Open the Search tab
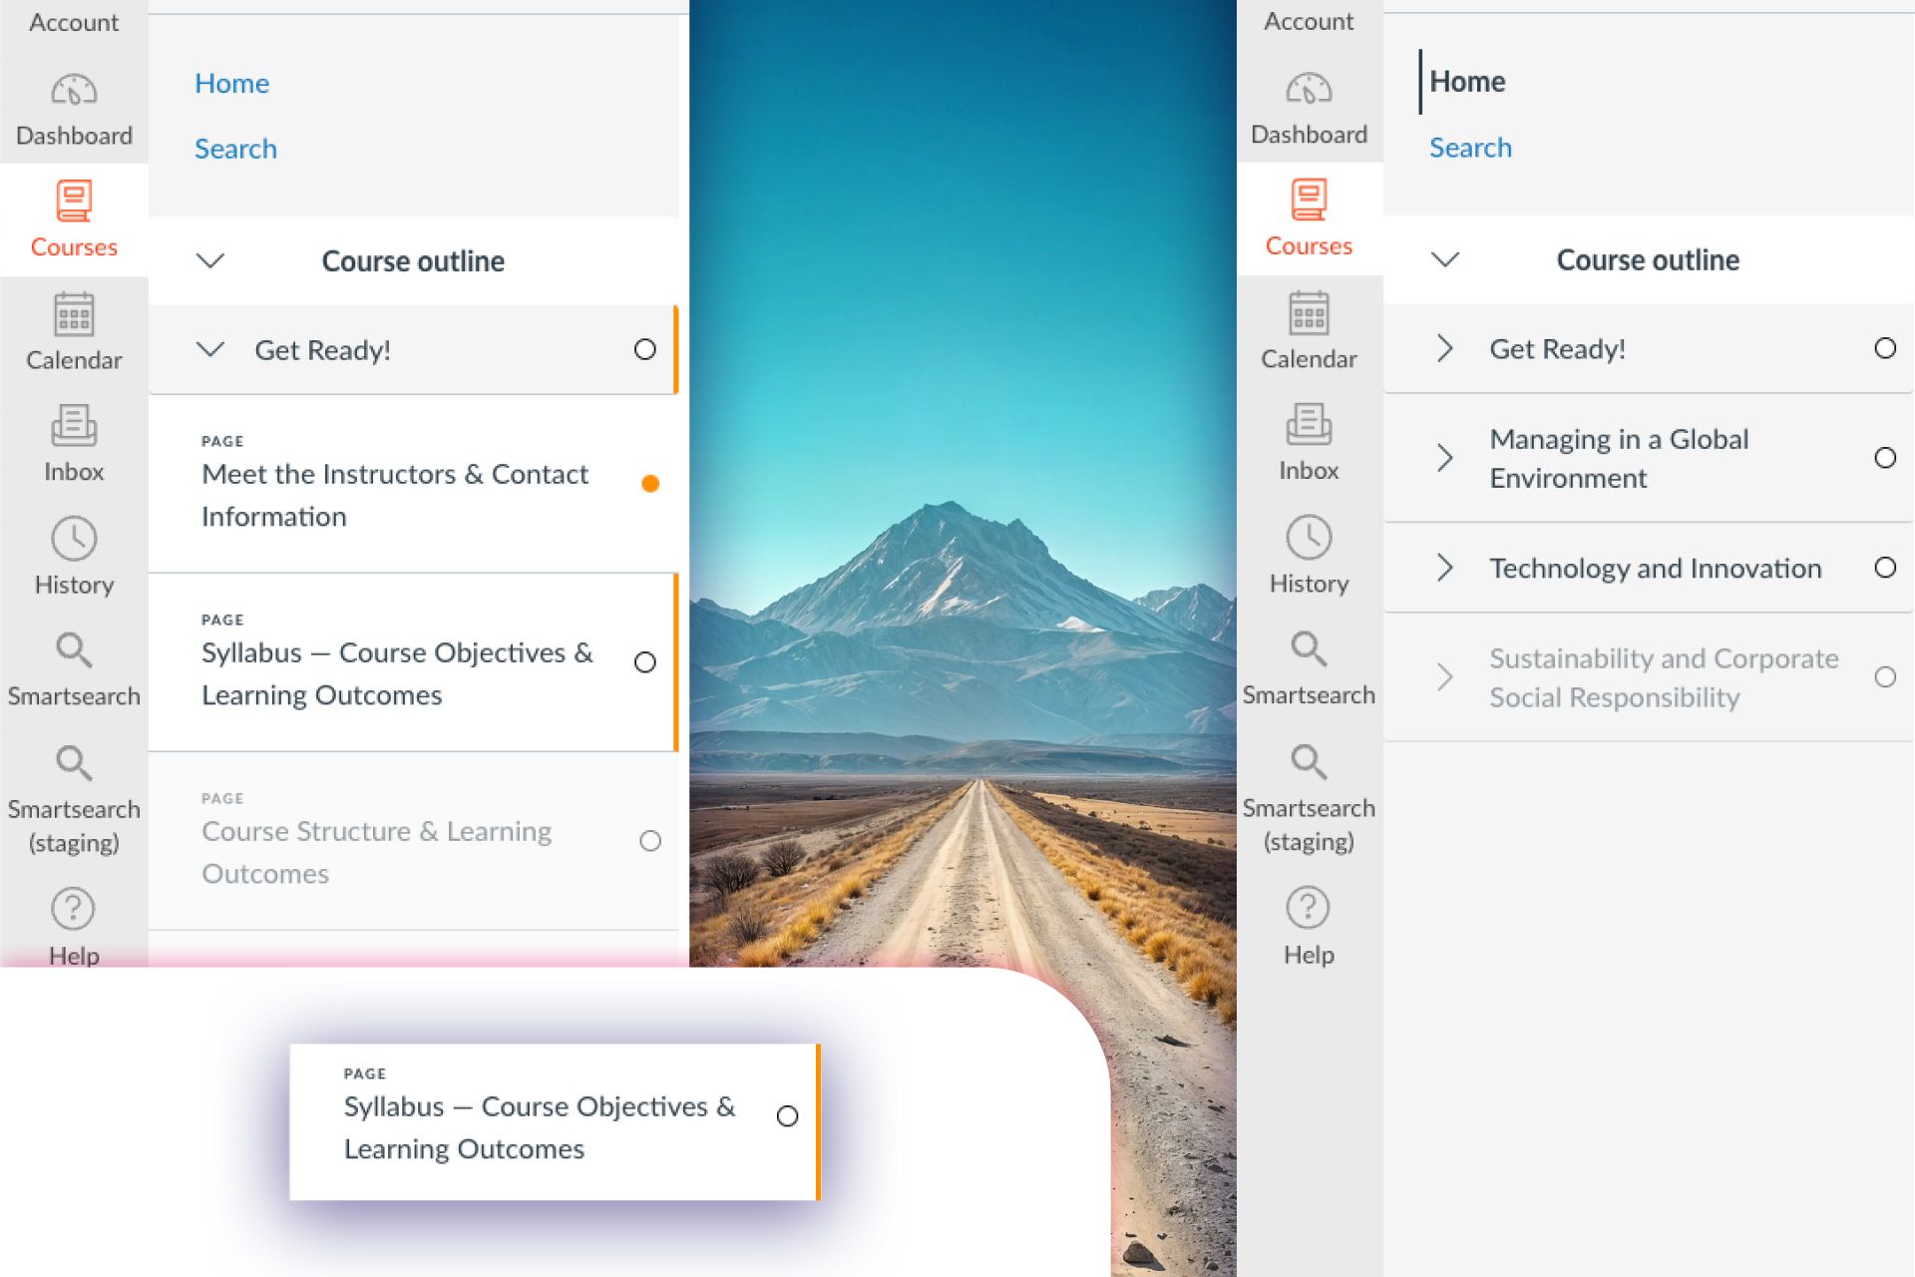1915x1277 pixels. 235,148
